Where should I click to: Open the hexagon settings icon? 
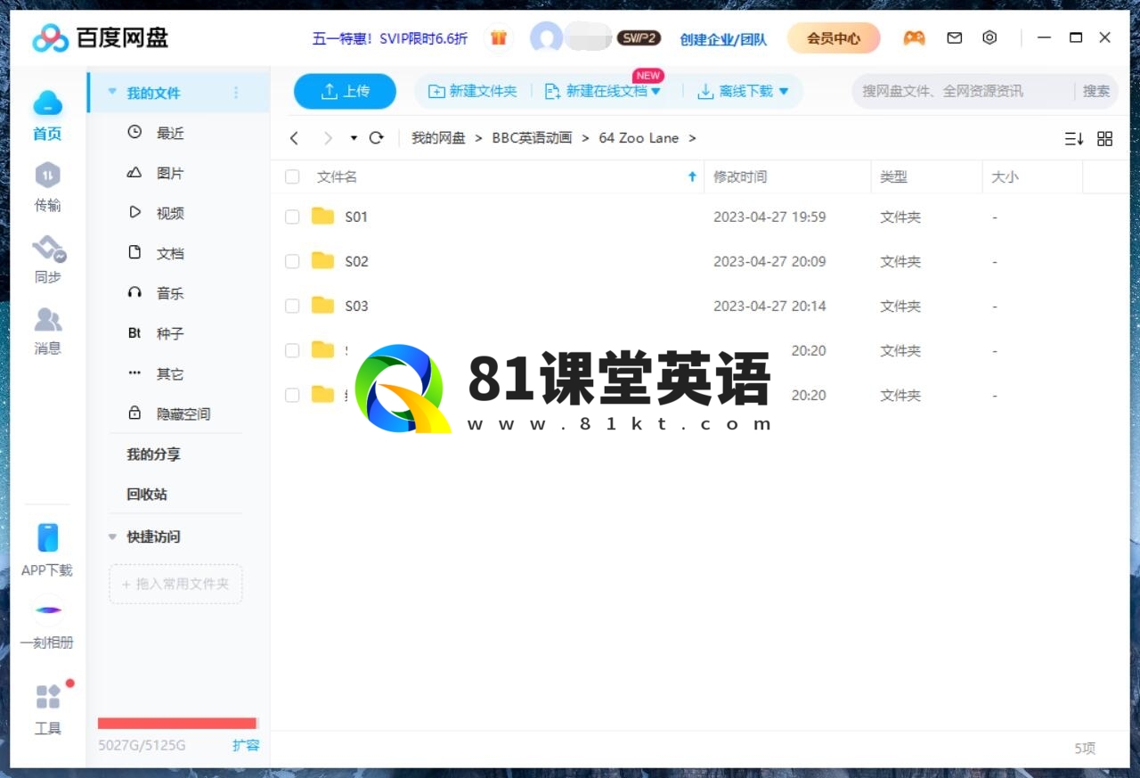click(x=989, y=38)
